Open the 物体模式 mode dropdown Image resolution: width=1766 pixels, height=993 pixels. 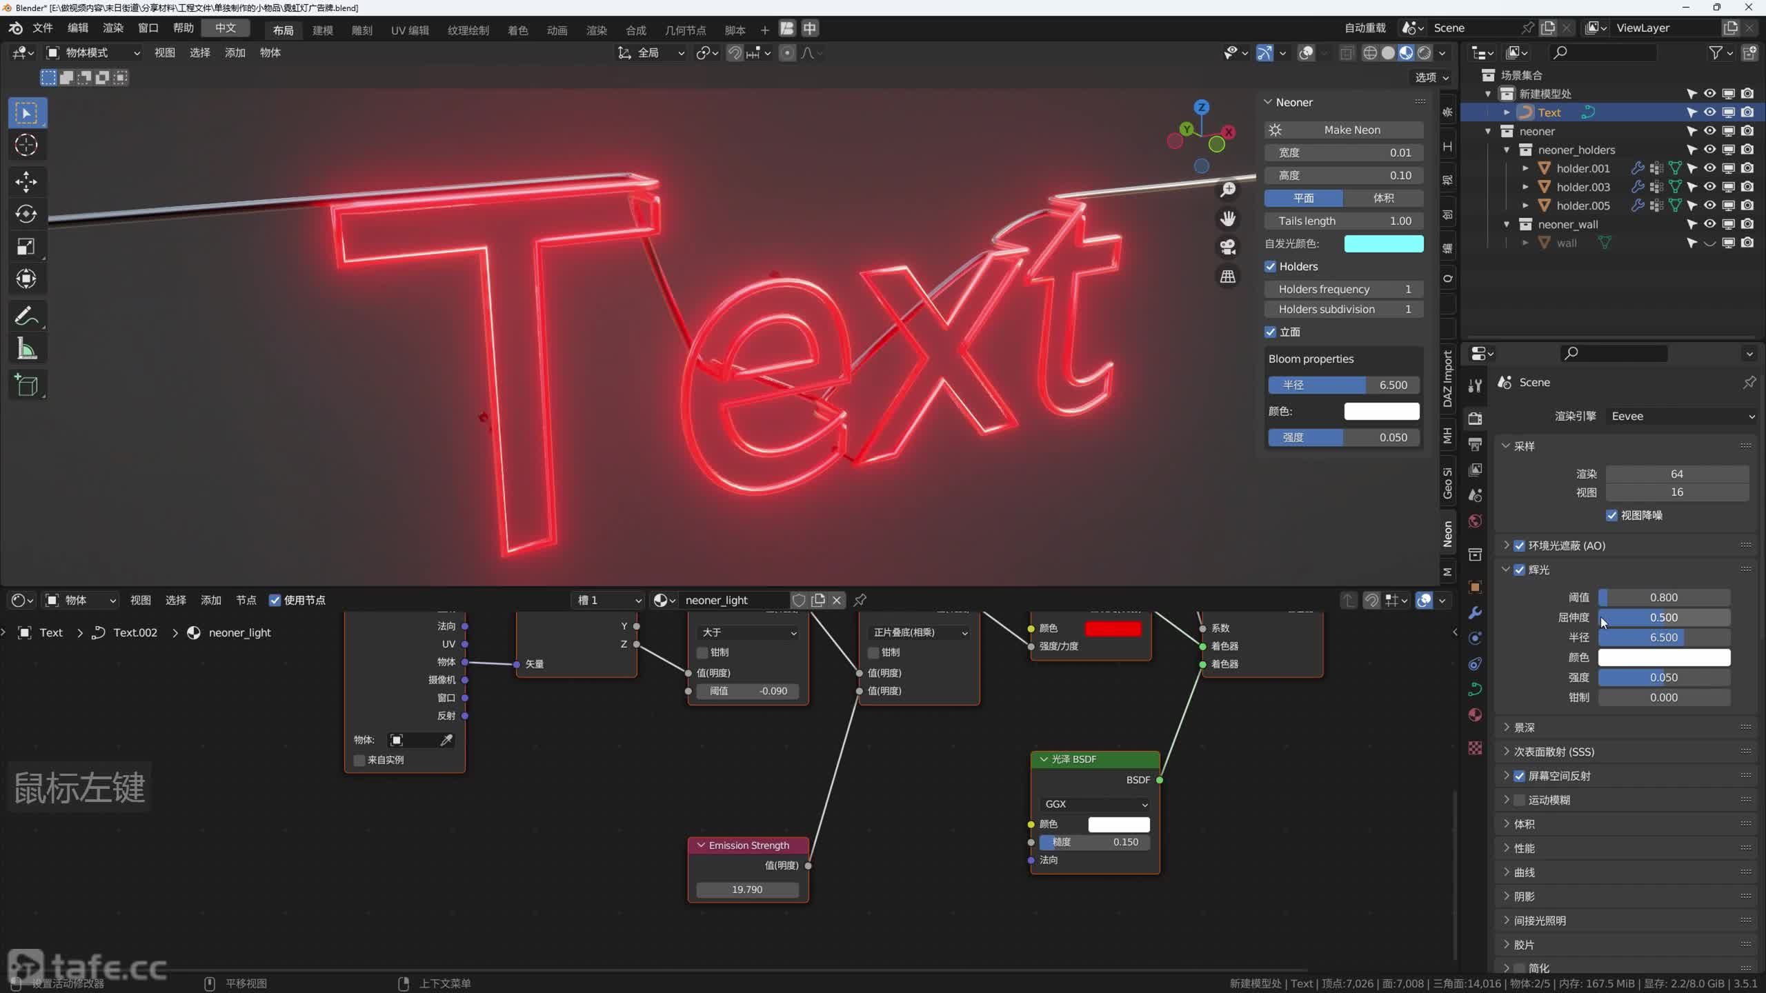(x=93, y=52)
